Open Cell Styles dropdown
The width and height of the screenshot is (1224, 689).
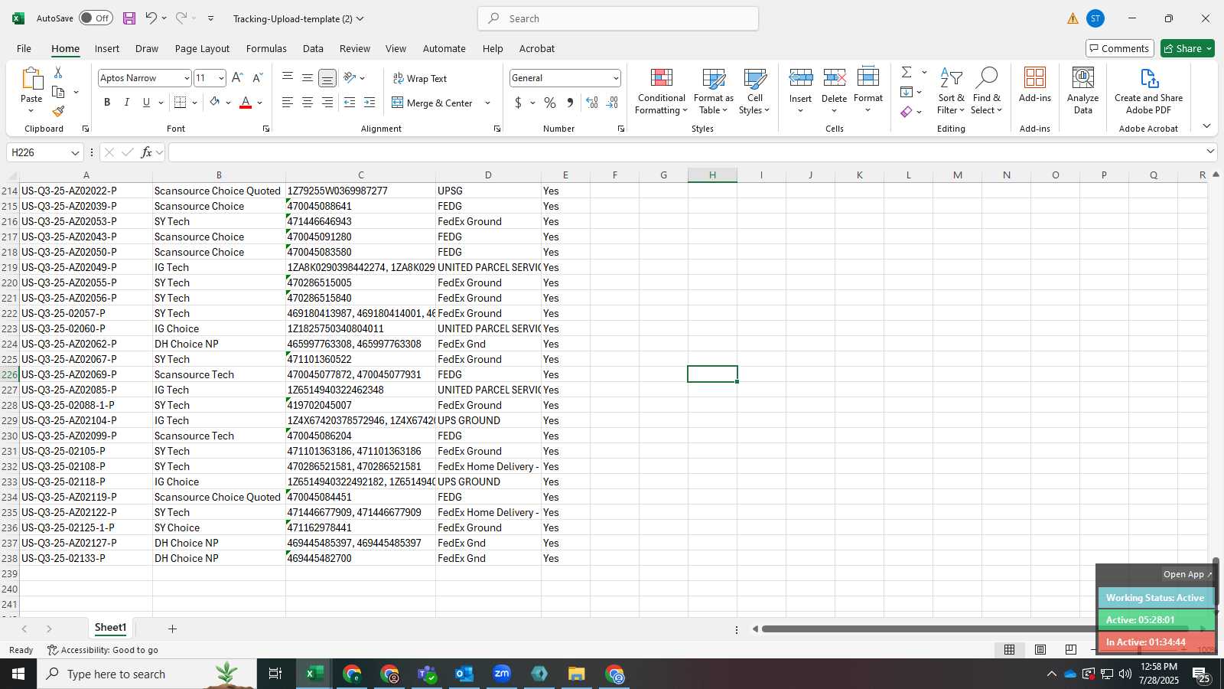[754, 91]
